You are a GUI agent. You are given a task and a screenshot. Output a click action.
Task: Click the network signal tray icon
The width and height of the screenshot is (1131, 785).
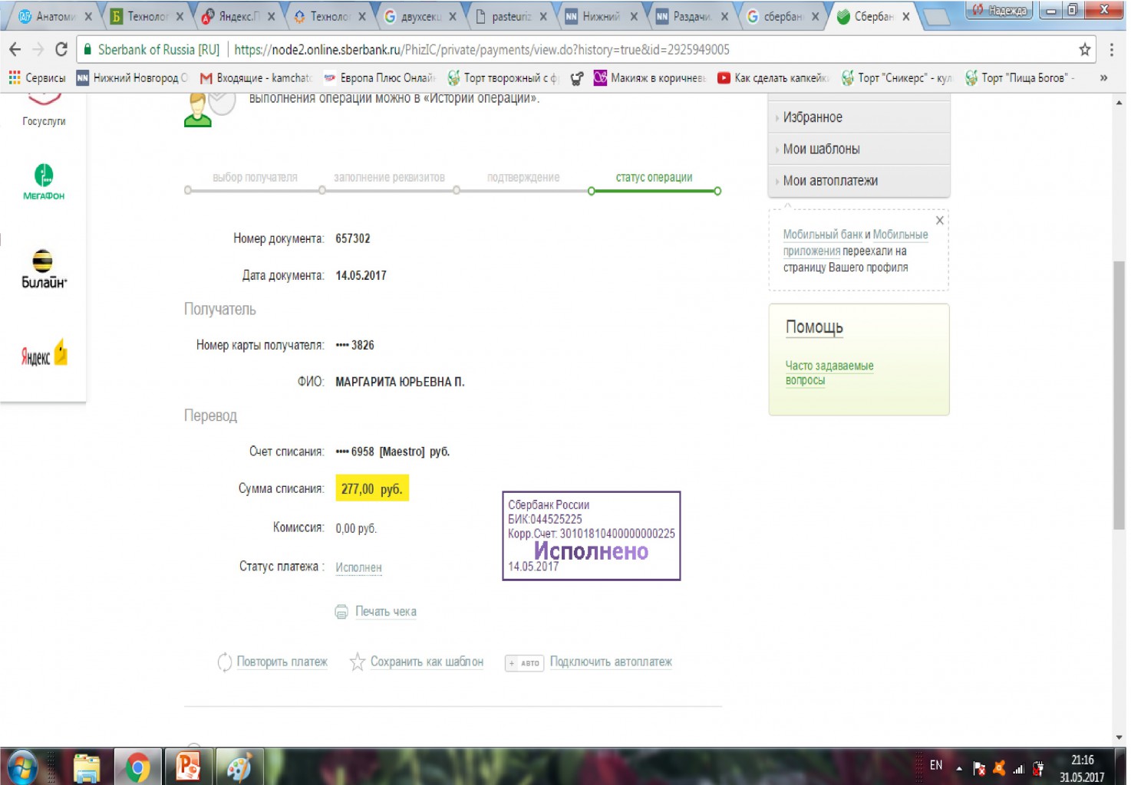1019,768
